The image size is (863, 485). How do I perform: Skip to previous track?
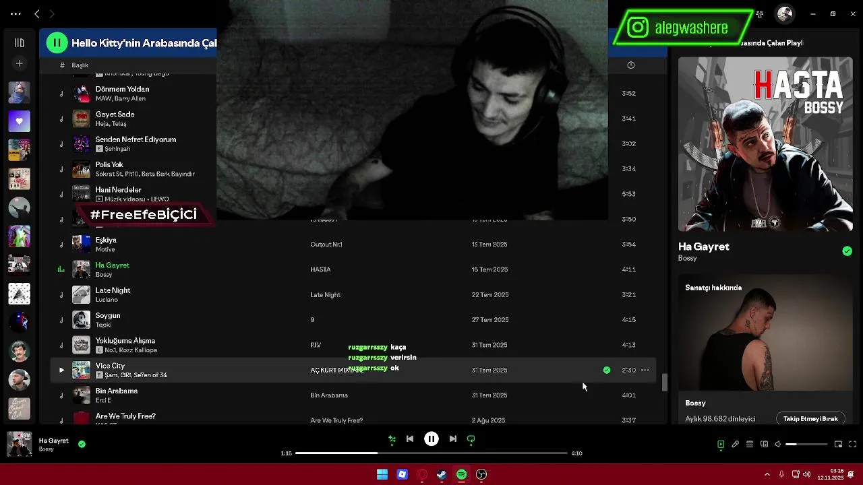click(x=410, y=439)
